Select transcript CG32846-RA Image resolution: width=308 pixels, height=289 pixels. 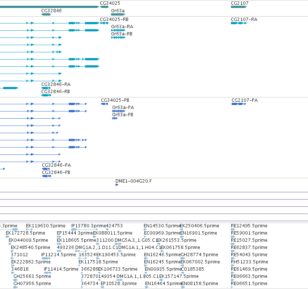point(46,88)
